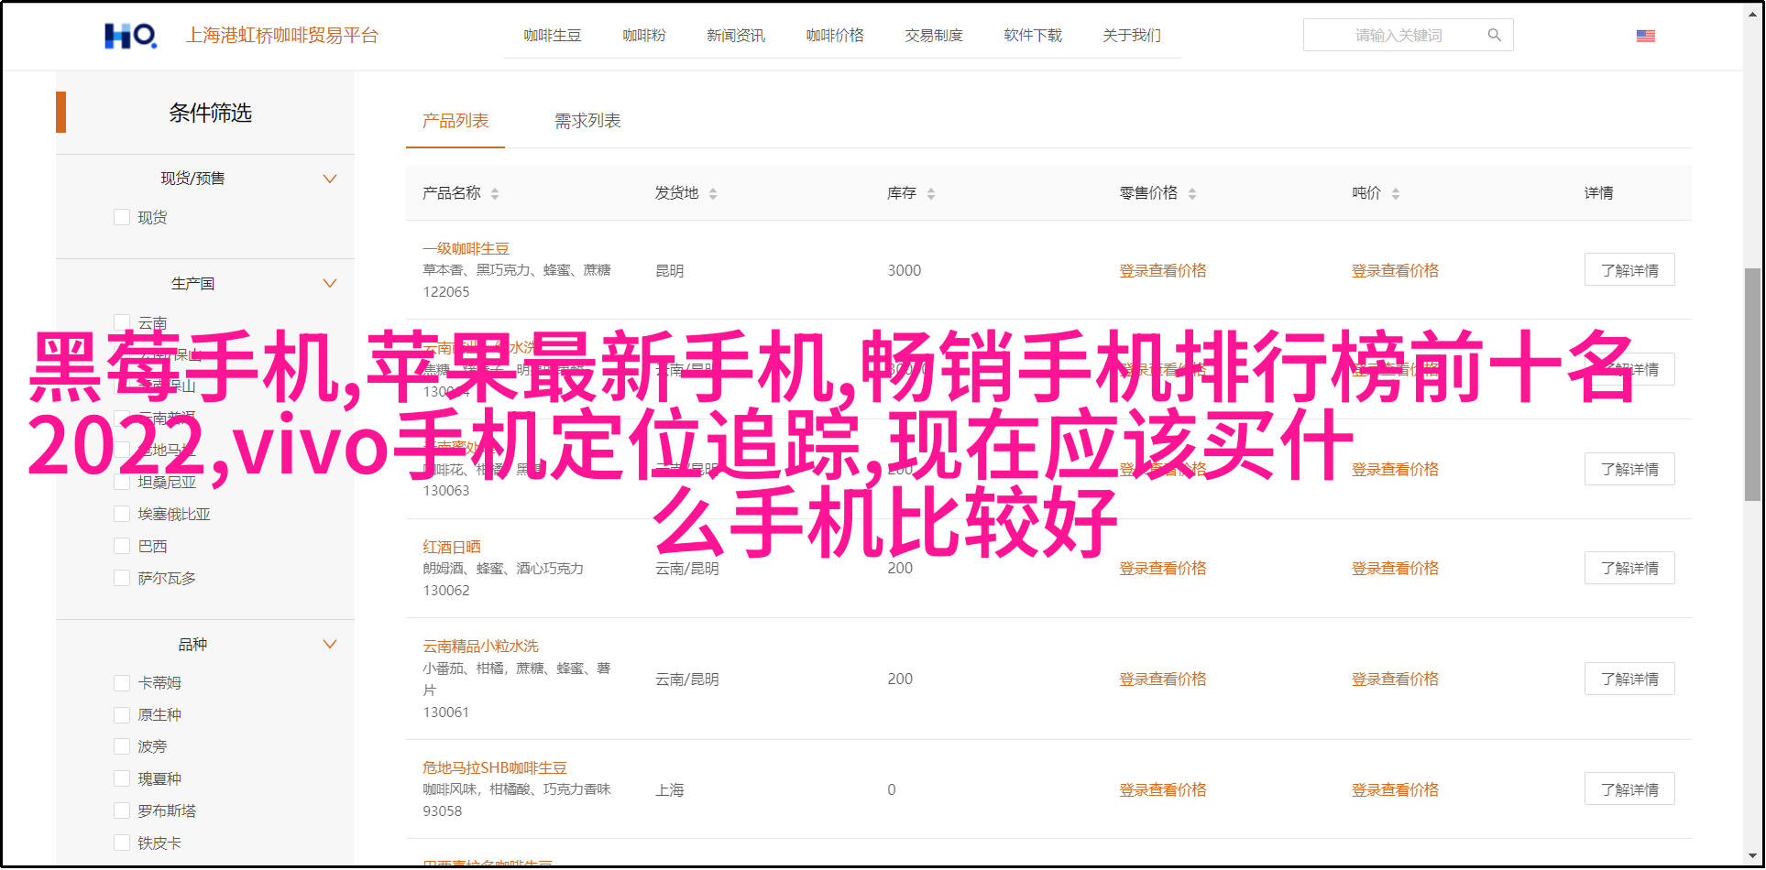Image resolution: width=1766 pixels, height=870 pixels.
Task: Open the 新闻资讯 menu
Action: point(736,36)
